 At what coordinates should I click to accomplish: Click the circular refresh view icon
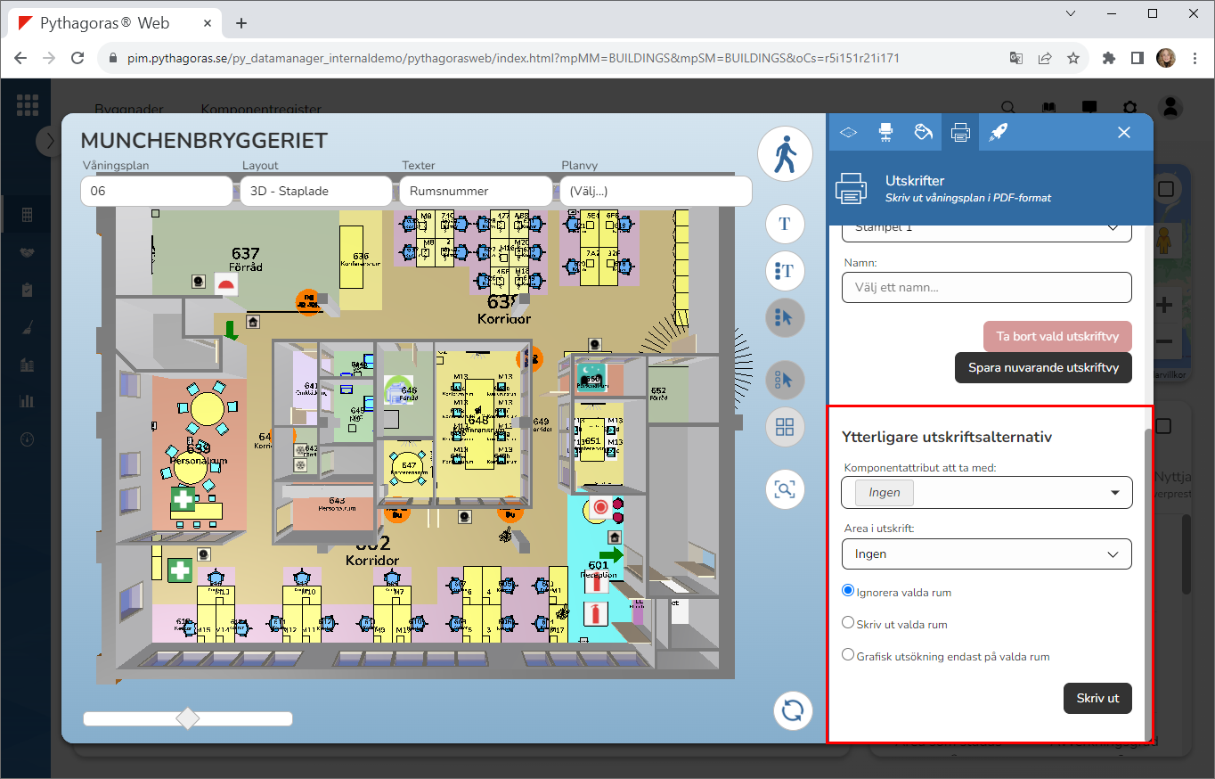[x=792, y=710]
